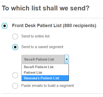The height and width of the screenshot is (97, 103).
Task: Click the To which list shall we send heading
Action: pos(46,8)
